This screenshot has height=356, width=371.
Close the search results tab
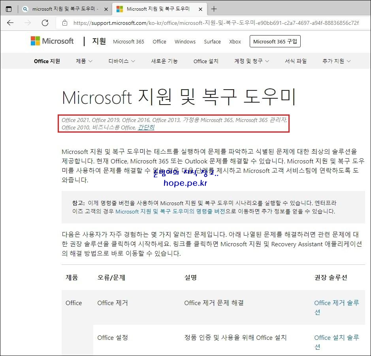pyautogui.click(x=106, y=9)
